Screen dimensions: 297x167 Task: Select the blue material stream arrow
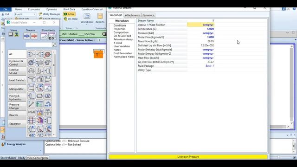[27, 36]
